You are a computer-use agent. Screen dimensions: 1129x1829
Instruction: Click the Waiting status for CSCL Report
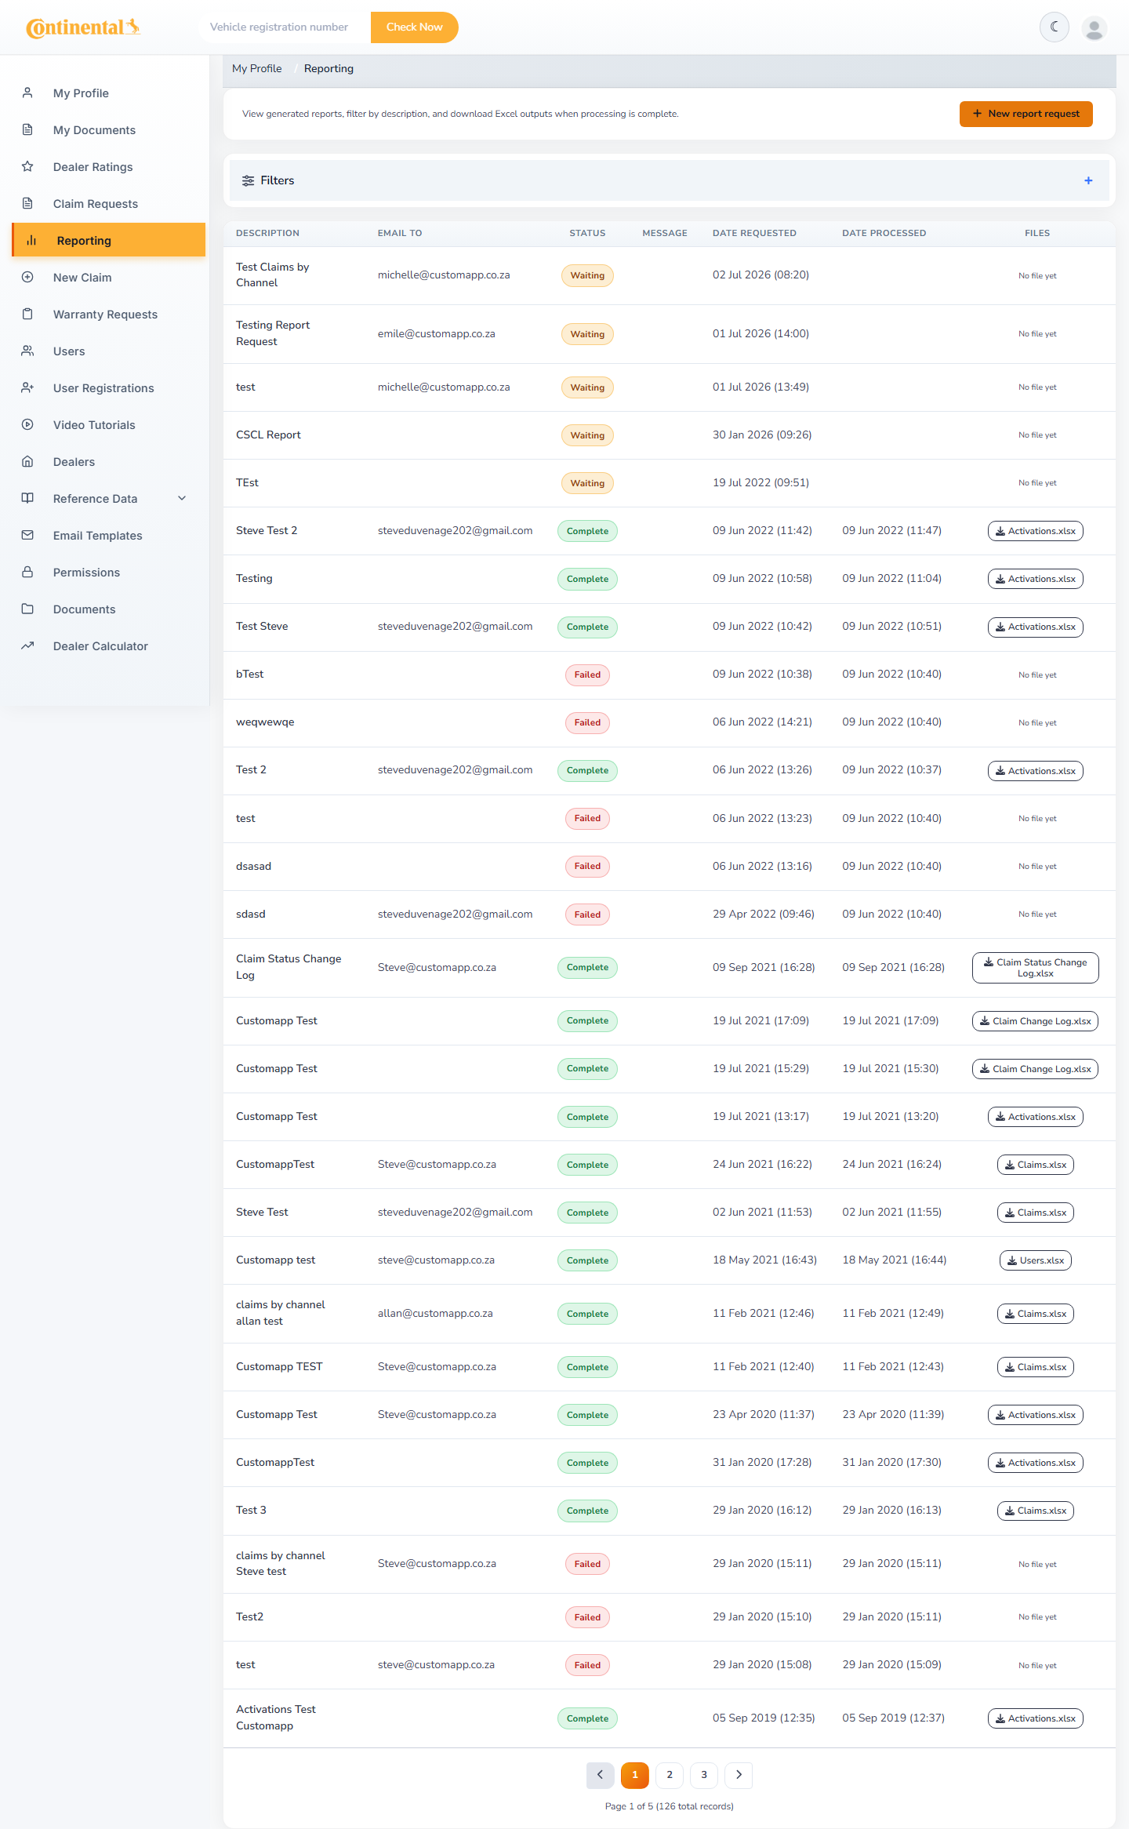pyautogui.click(x=587, y=435)
